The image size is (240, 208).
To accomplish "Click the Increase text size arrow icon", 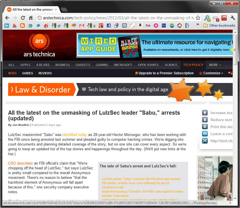I will [x=205, y=113].
